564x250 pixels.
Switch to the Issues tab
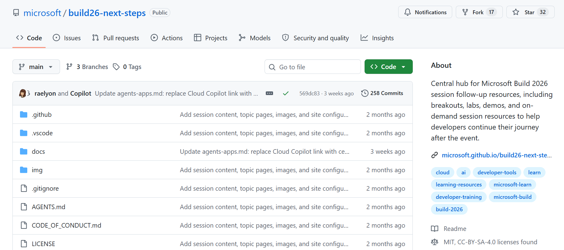pyautogui.click(x=67, y=38)
